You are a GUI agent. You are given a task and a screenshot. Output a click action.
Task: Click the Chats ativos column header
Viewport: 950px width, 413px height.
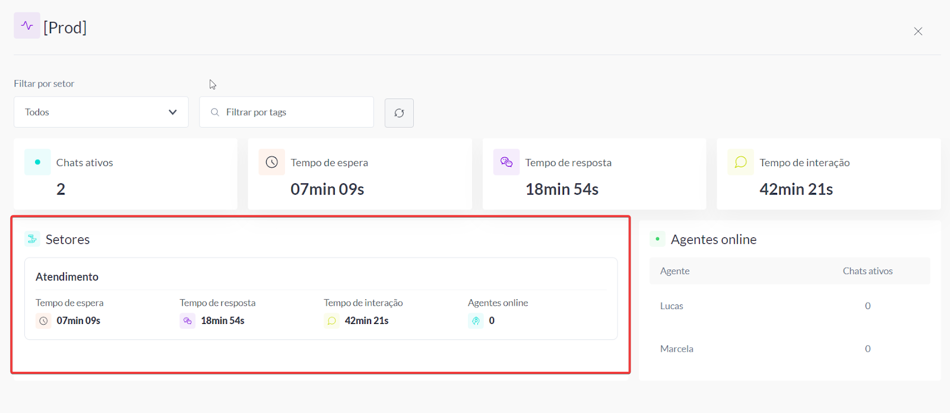[x=867, y=271]
